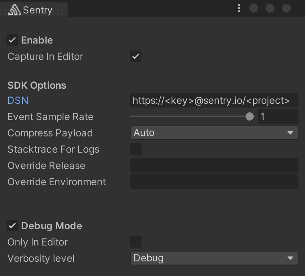The image size is (305, 276).
Task: Click the Event Sample Rate value box
Action: point(278,117)
